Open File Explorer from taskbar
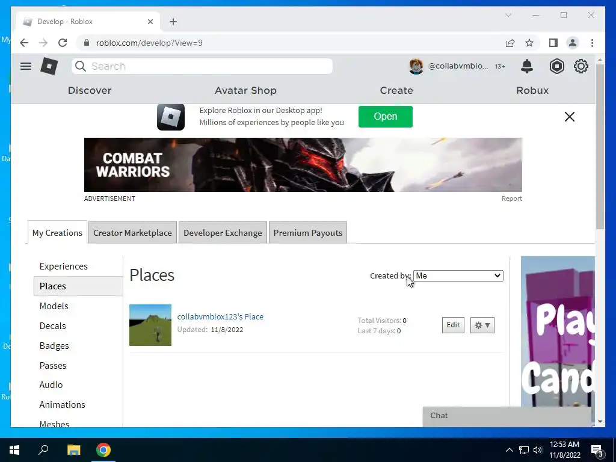616x462 pixels. click(x=73, y=450)
